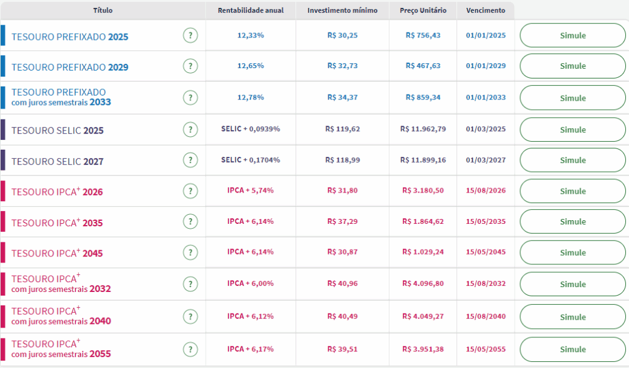This screenshot has width=629, height=368.
Task: Select the Tesouro Selic 2025 title
Action: (57, 131)
